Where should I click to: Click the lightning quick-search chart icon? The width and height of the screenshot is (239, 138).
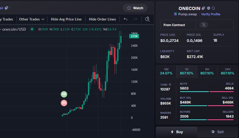coord(147,19)
